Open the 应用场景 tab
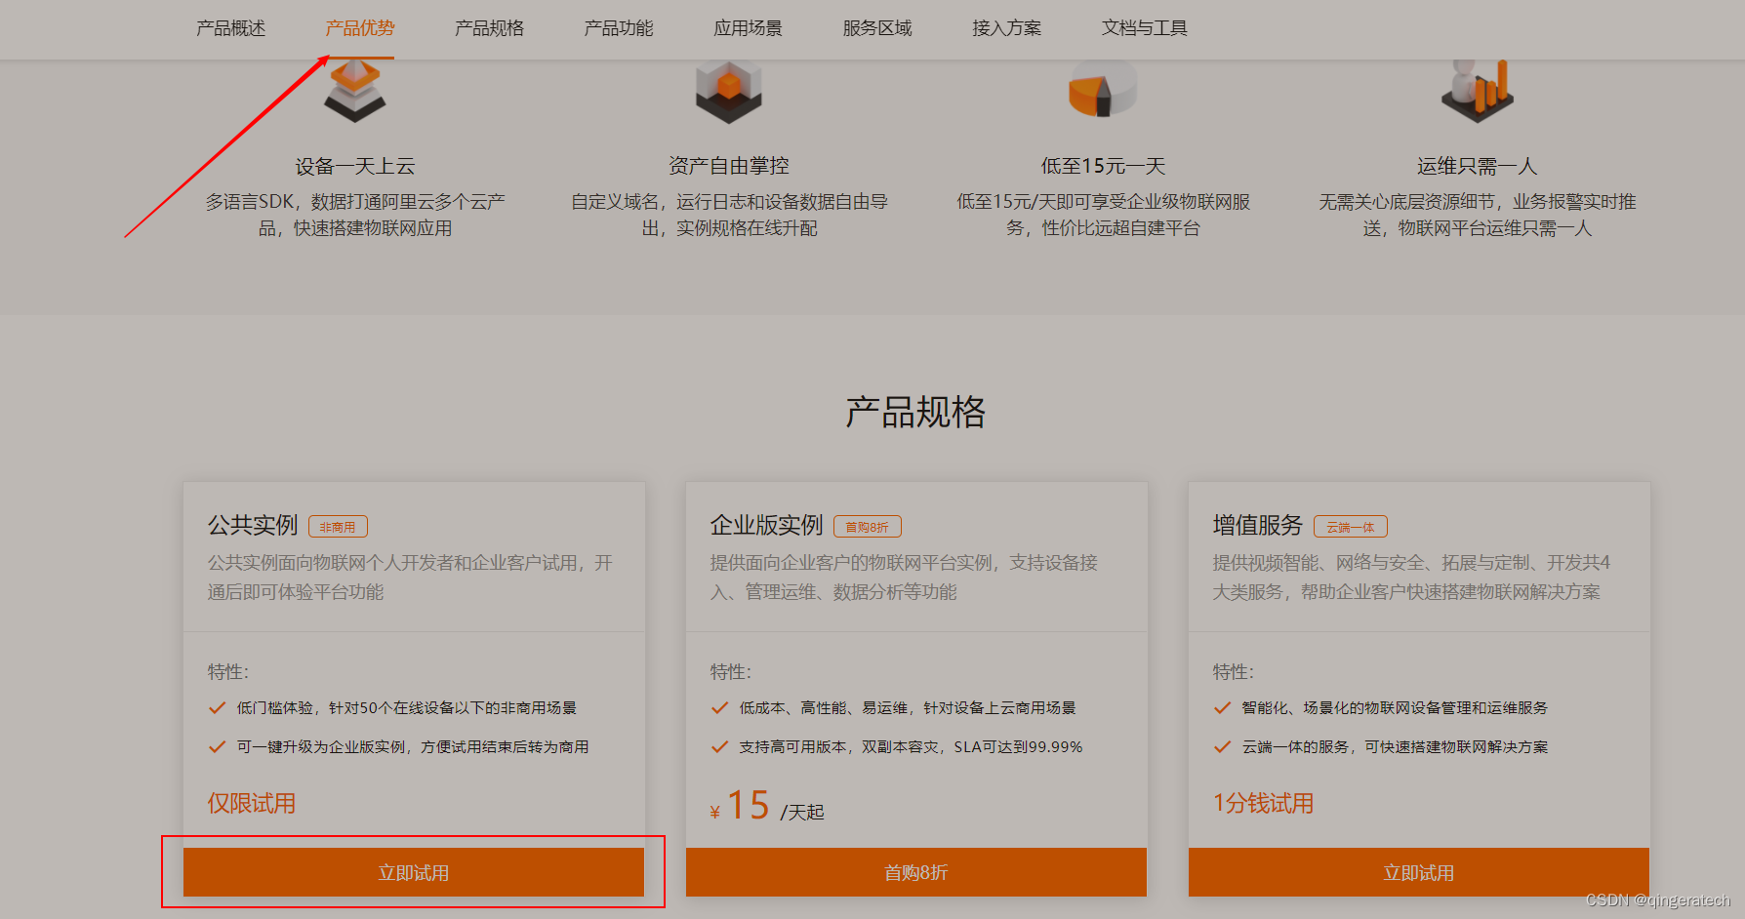This screenshot has width=1745, height=919. coord(749,28)
